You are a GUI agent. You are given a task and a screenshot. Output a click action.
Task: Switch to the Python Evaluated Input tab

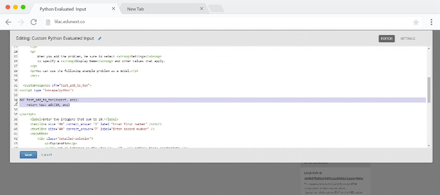click(x=74, y=9)
